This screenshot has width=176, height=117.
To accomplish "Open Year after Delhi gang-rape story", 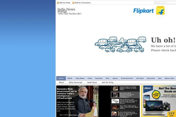I will tap(129, 107).
